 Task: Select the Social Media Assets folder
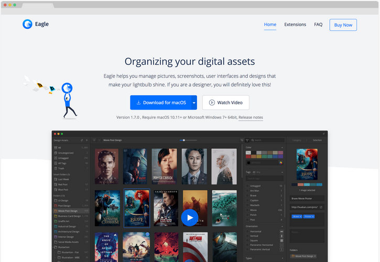coord(71,242)
